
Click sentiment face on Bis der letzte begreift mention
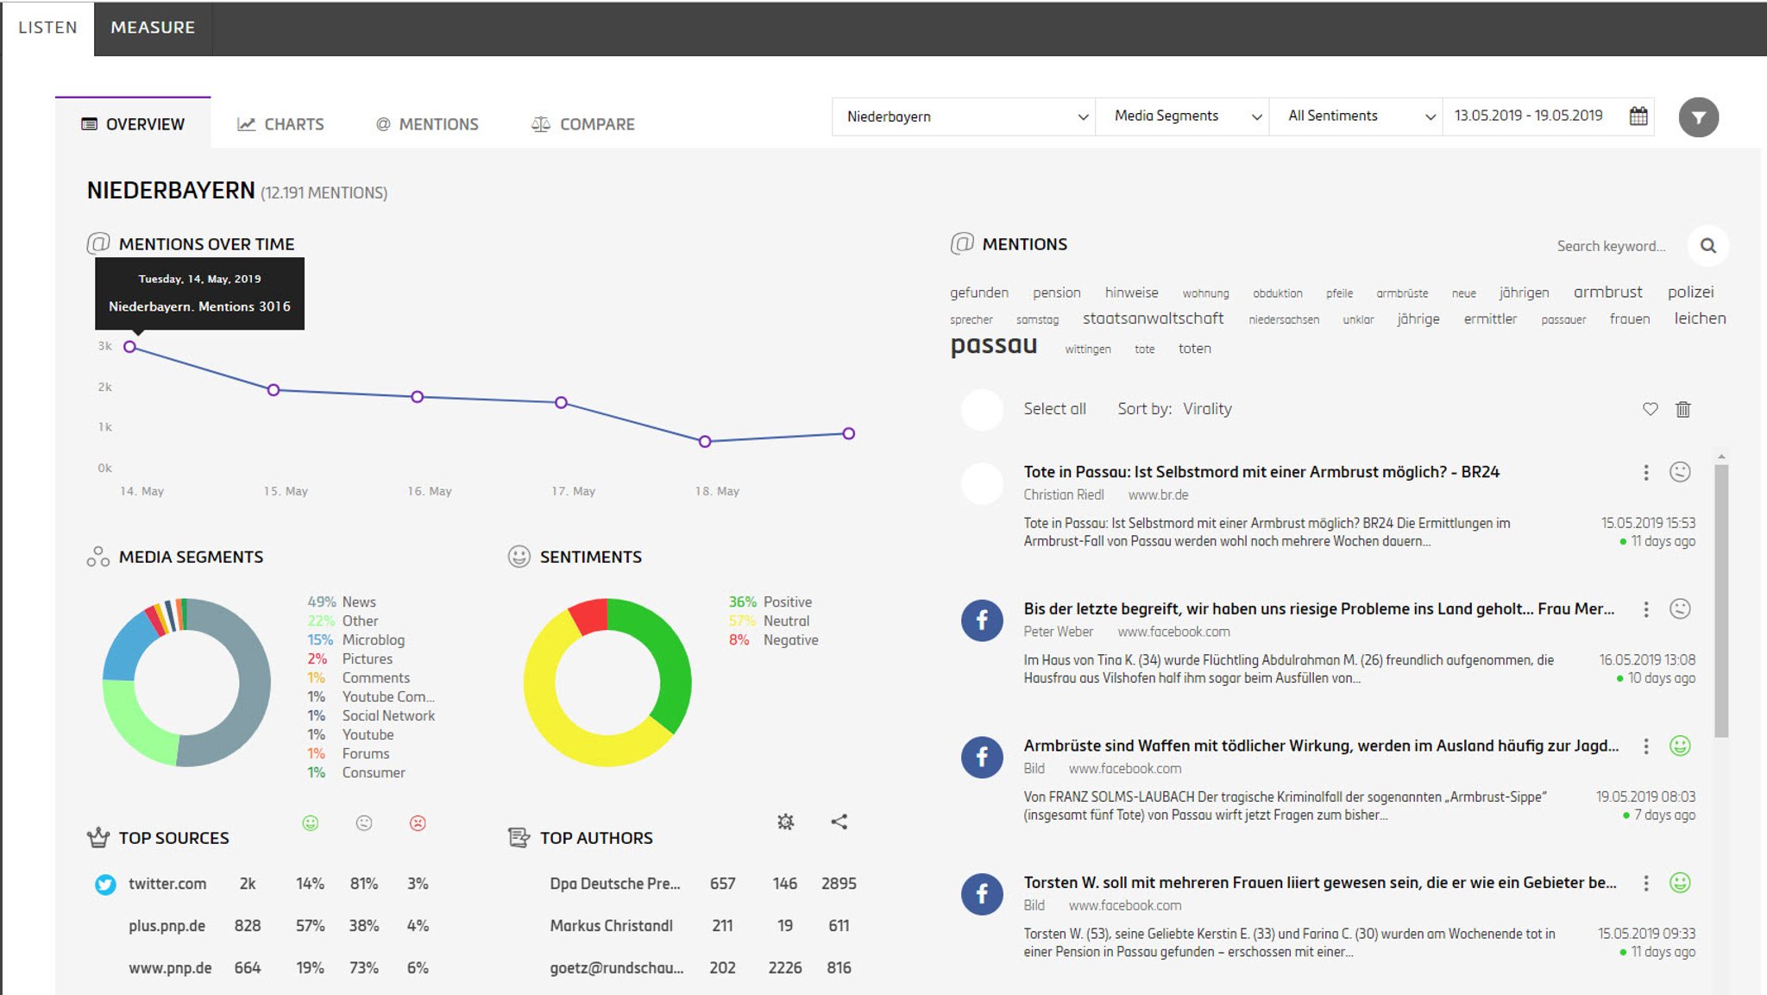tap(1679, 609)
